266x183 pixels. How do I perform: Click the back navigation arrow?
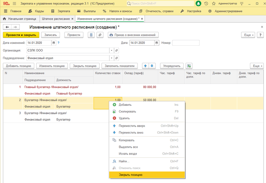point(7,27)
